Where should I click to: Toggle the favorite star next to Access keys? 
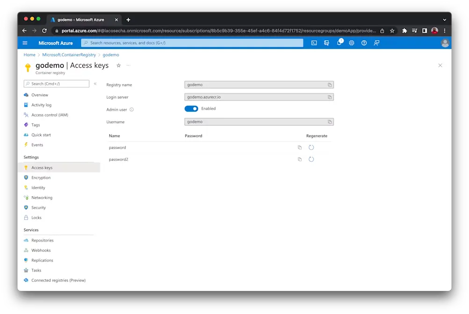tap(118, 66)
